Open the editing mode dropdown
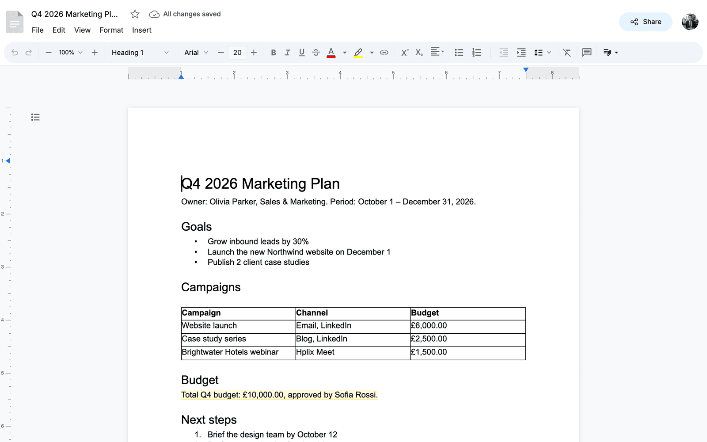The width and height of the screenshot is (707, 442). (611, 53)
